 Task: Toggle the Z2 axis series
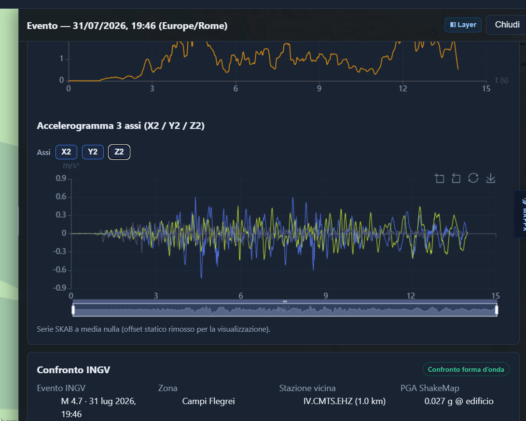(x=119, y=152)
